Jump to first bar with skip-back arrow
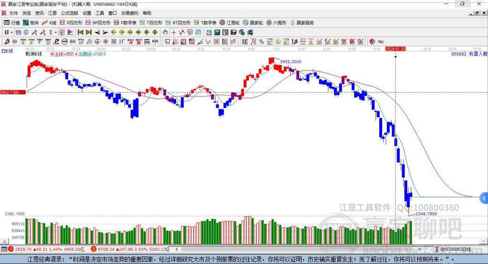 point(80,32)
